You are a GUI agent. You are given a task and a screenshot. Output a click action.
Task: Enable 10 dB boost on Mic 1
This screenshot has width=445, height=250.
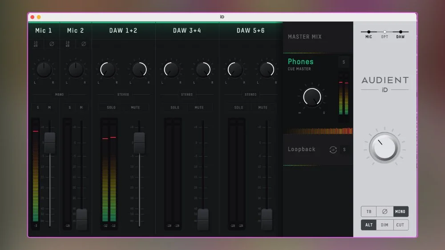pos(36,44)
